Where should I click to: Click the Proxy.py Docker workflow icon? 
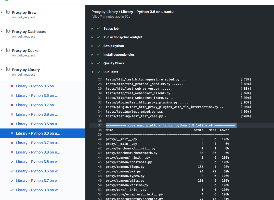[x=8, y=50]
